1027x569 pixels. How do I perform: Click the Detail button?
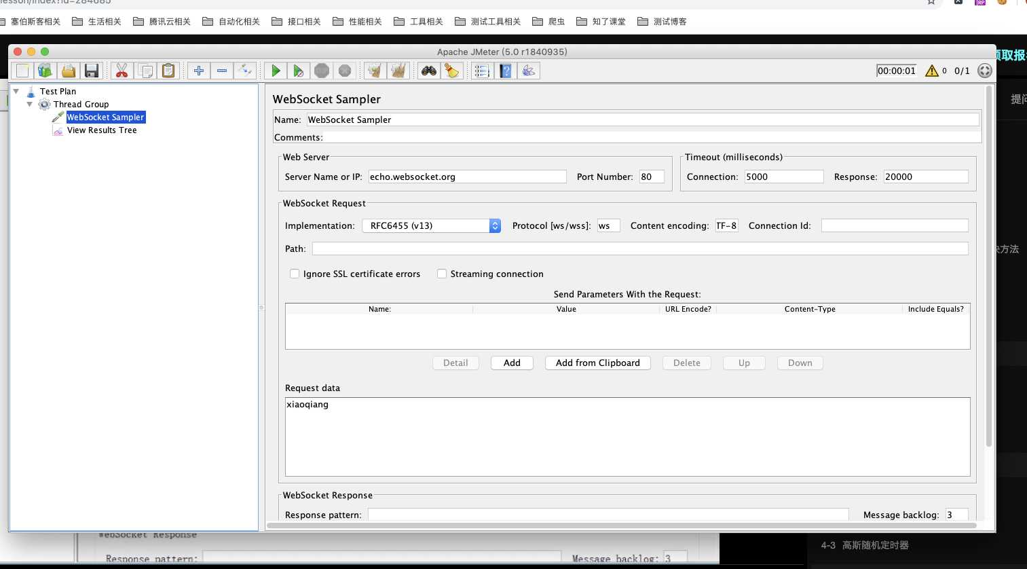point(455,363)
